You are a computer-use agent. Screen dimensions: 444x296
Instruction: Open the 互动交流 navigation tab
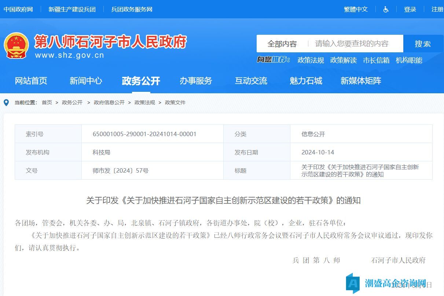point(251,81)
